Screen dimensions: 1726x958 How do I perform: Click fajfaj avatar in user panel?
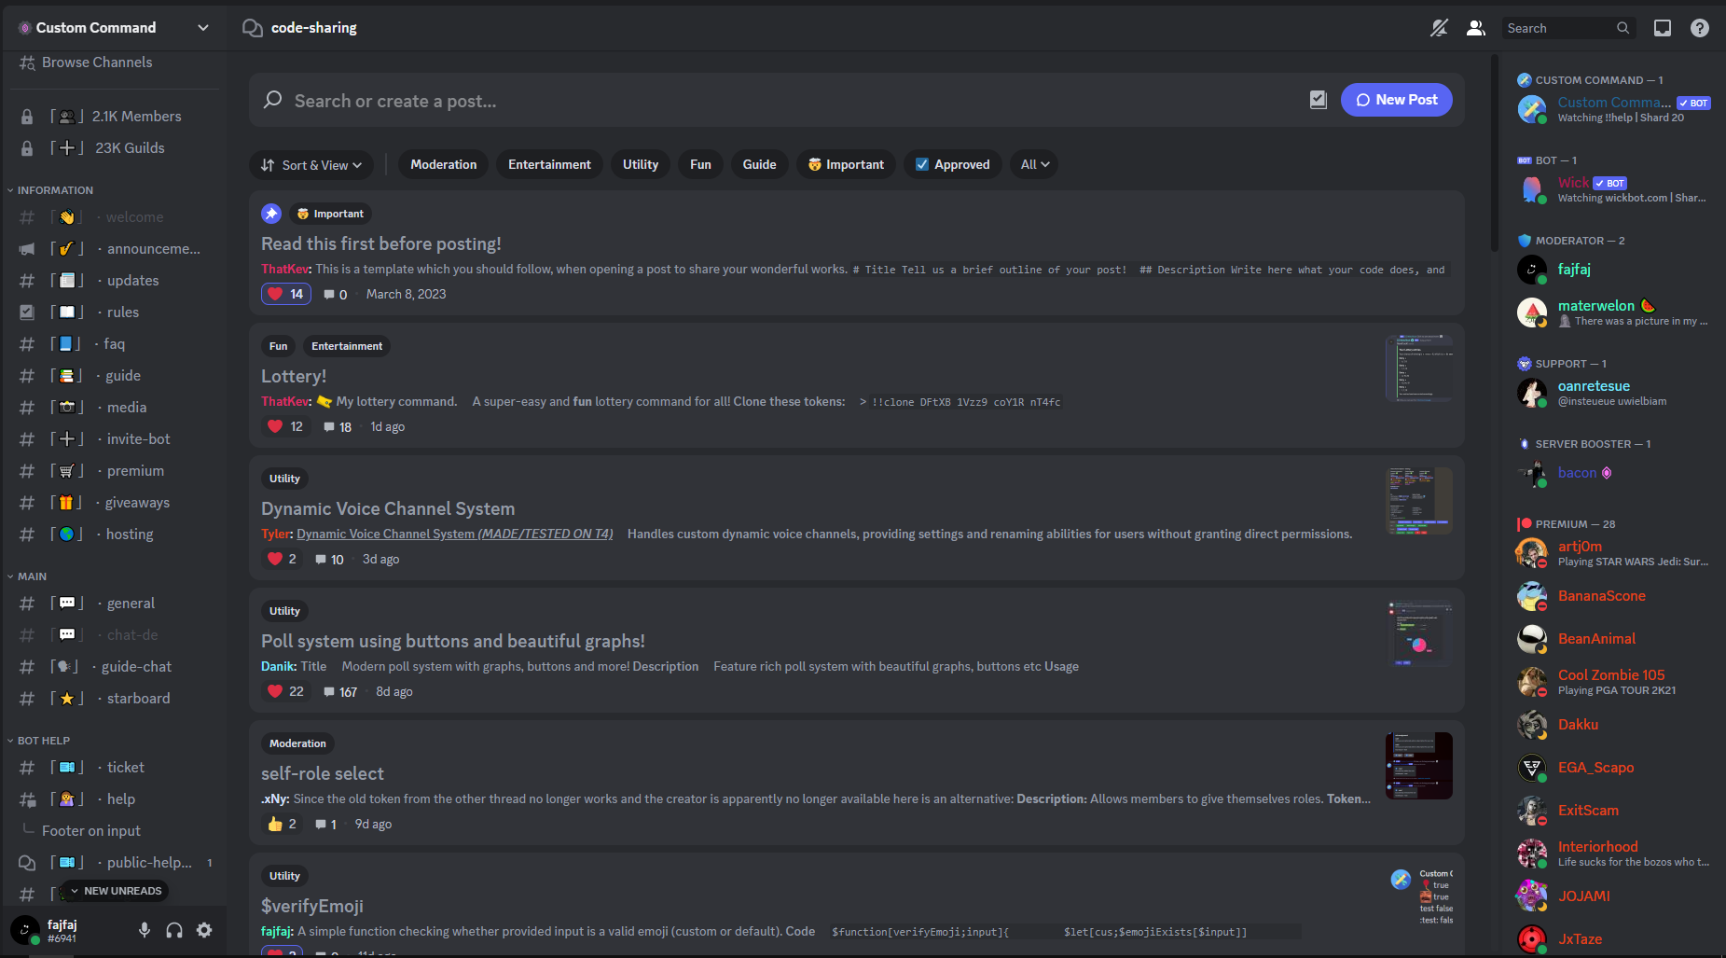click(x=25, y=930)
